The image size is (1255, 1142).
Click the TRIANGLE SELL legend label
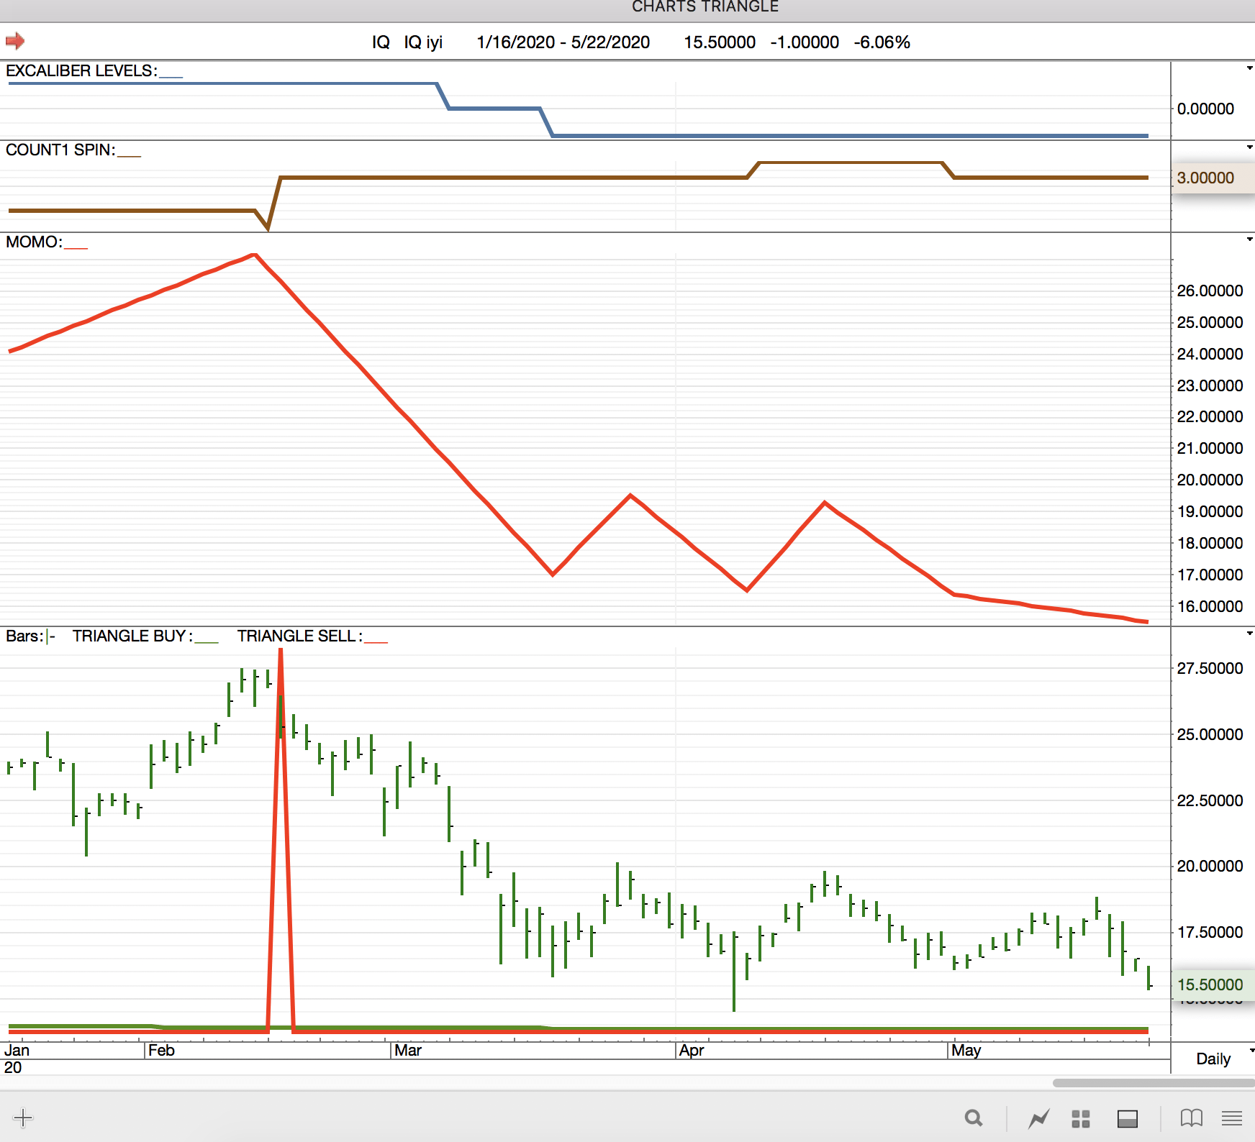tap(300, 636)
